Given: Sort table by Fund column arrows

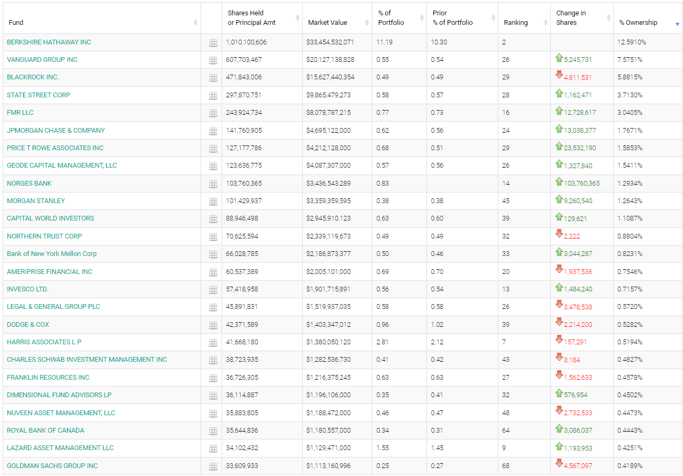Looking at the screenshot, I should pyautogui.click(x=195, y=22).
